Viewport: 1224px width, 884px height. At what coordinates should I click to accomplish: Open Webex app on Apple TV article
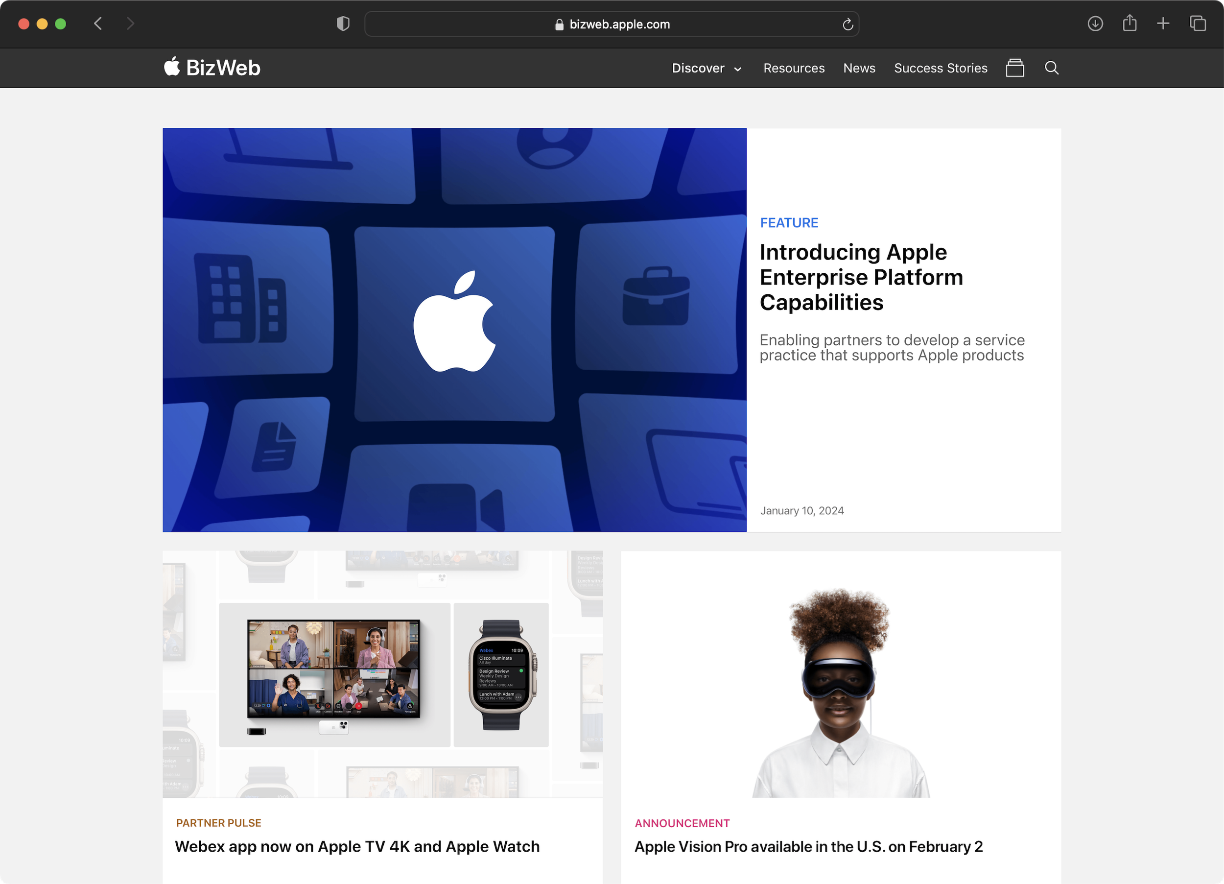[357, 846]
